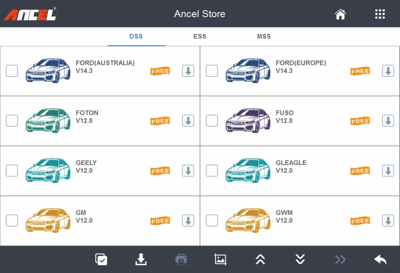Click the FREE badge for GEELY

160,171
